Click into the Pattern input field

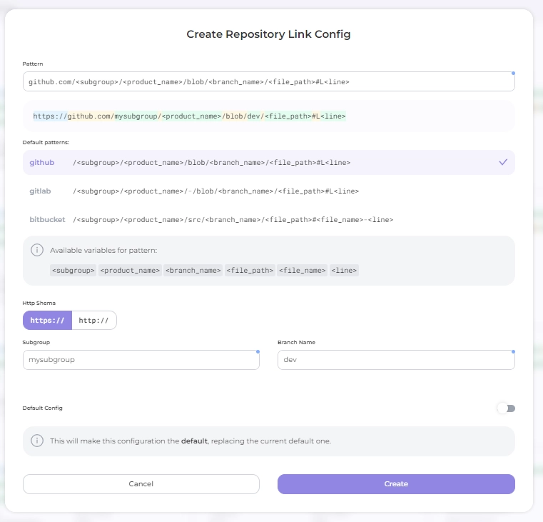(268, 82)
